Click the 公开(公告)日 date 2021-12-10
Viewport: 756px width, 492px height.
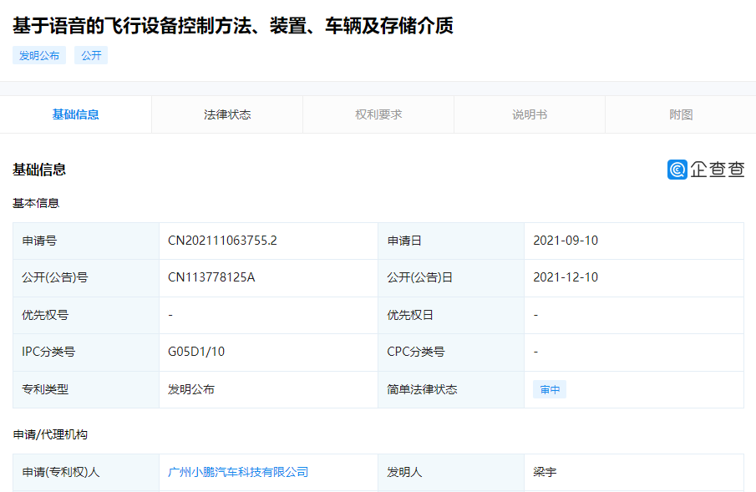(567, 277)
